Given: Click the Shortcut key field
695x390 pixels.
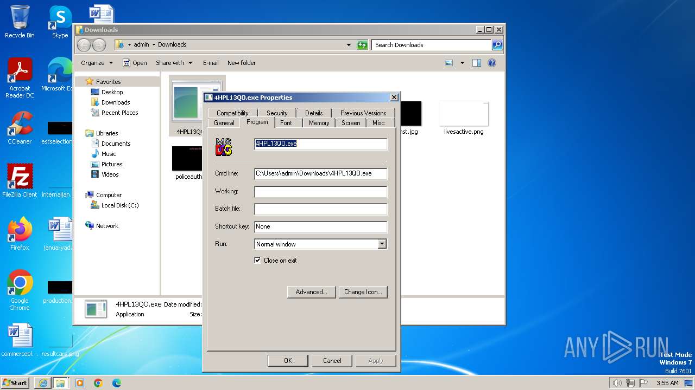Looking at the screenshot, I should (321, 227).
